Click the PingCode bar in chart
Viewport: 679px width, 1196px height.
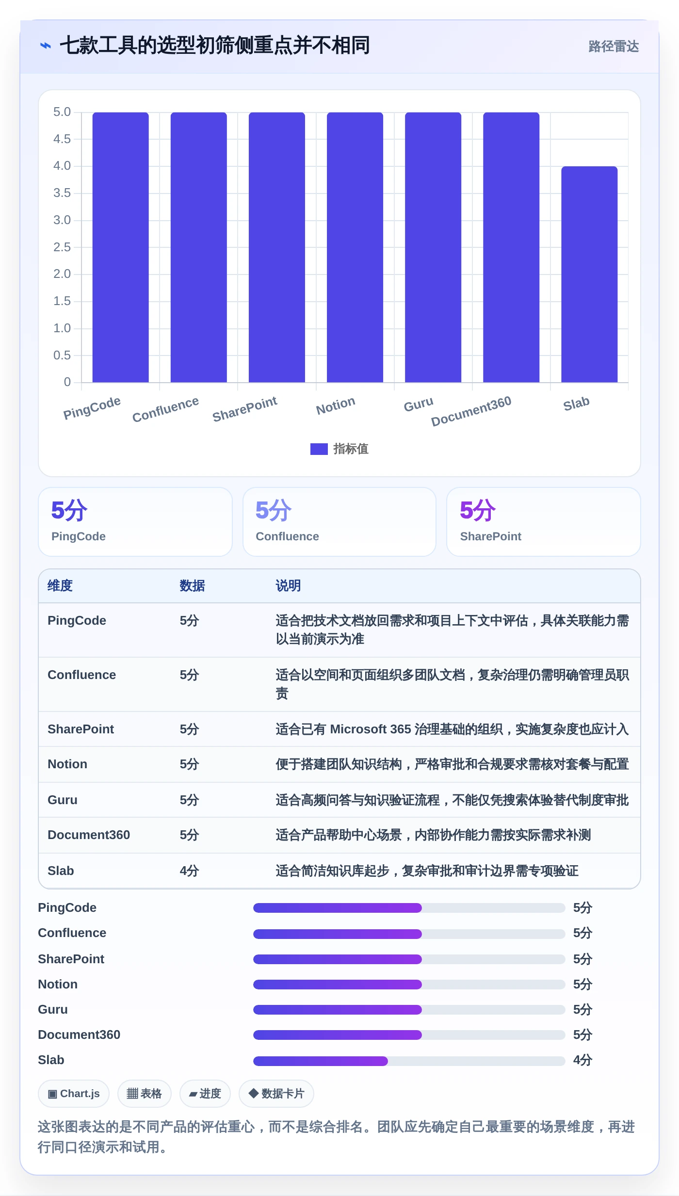coord(120,247)
